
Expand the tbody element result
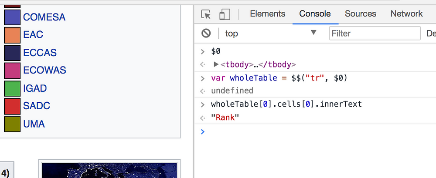tap(216, 64)
